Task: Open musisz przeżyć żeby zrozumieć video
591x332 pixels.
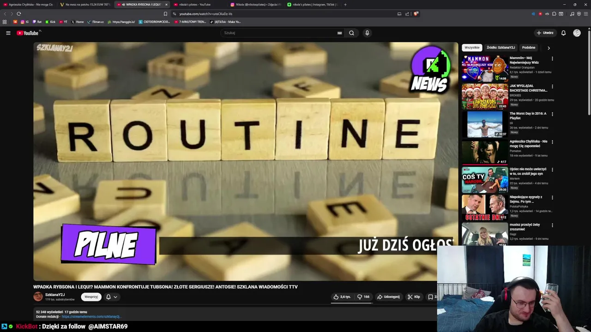Action: click(x=525, y=226)
